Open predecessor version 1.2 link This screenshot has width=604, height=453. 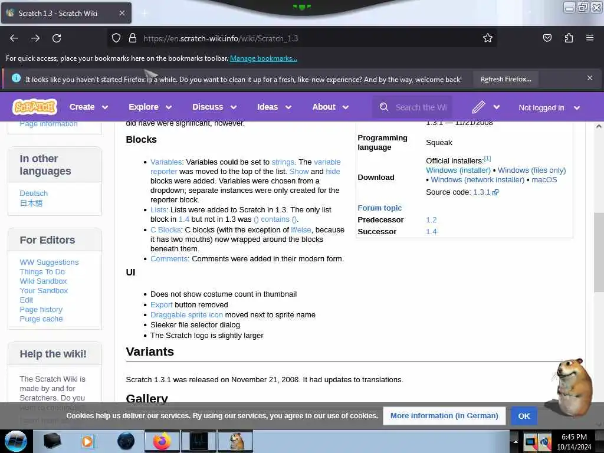click(x=431, y=220)
